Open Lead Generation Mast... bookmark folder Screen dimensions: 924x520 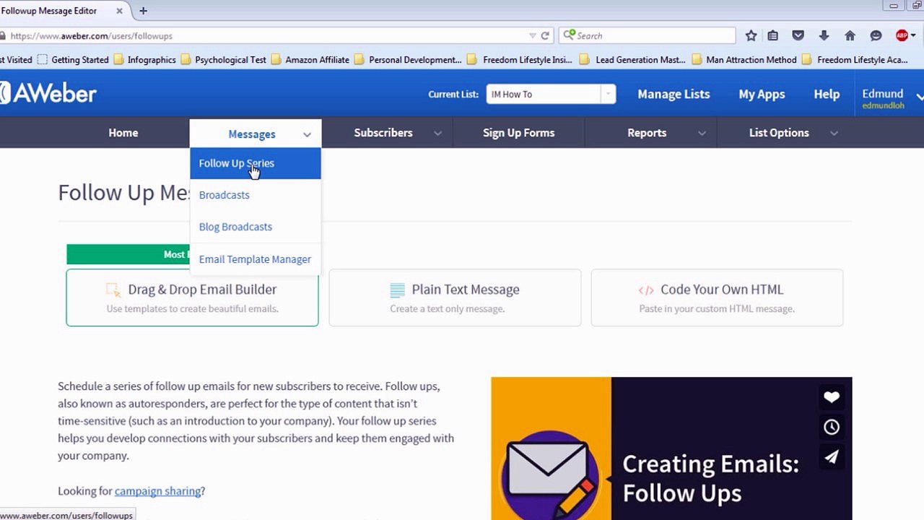point(633,60)
